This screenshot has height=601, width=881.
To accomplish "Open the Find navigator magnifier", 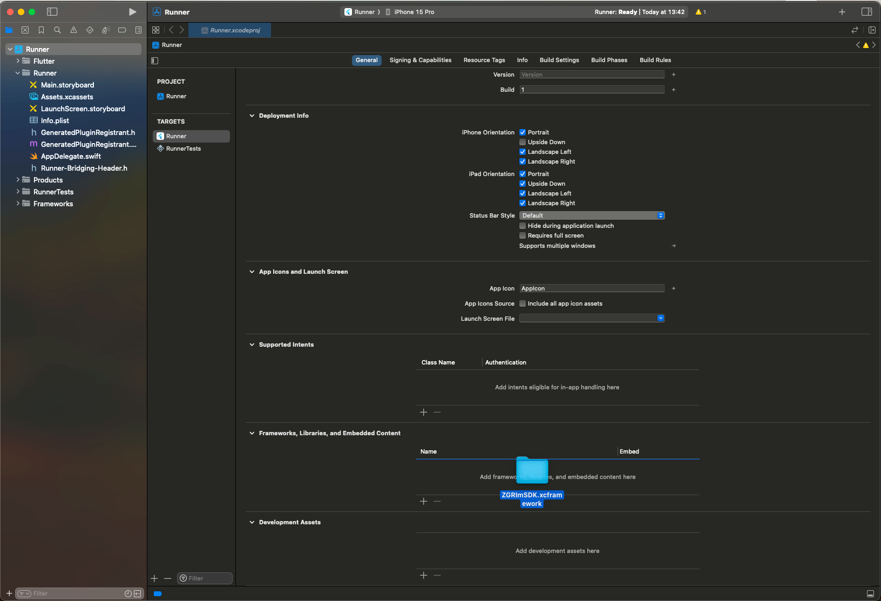I will pos(57,30).
